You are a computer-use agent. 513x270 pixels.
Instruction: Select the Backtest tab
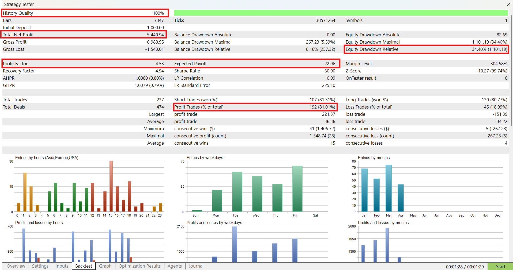click(x=84, y=266)
